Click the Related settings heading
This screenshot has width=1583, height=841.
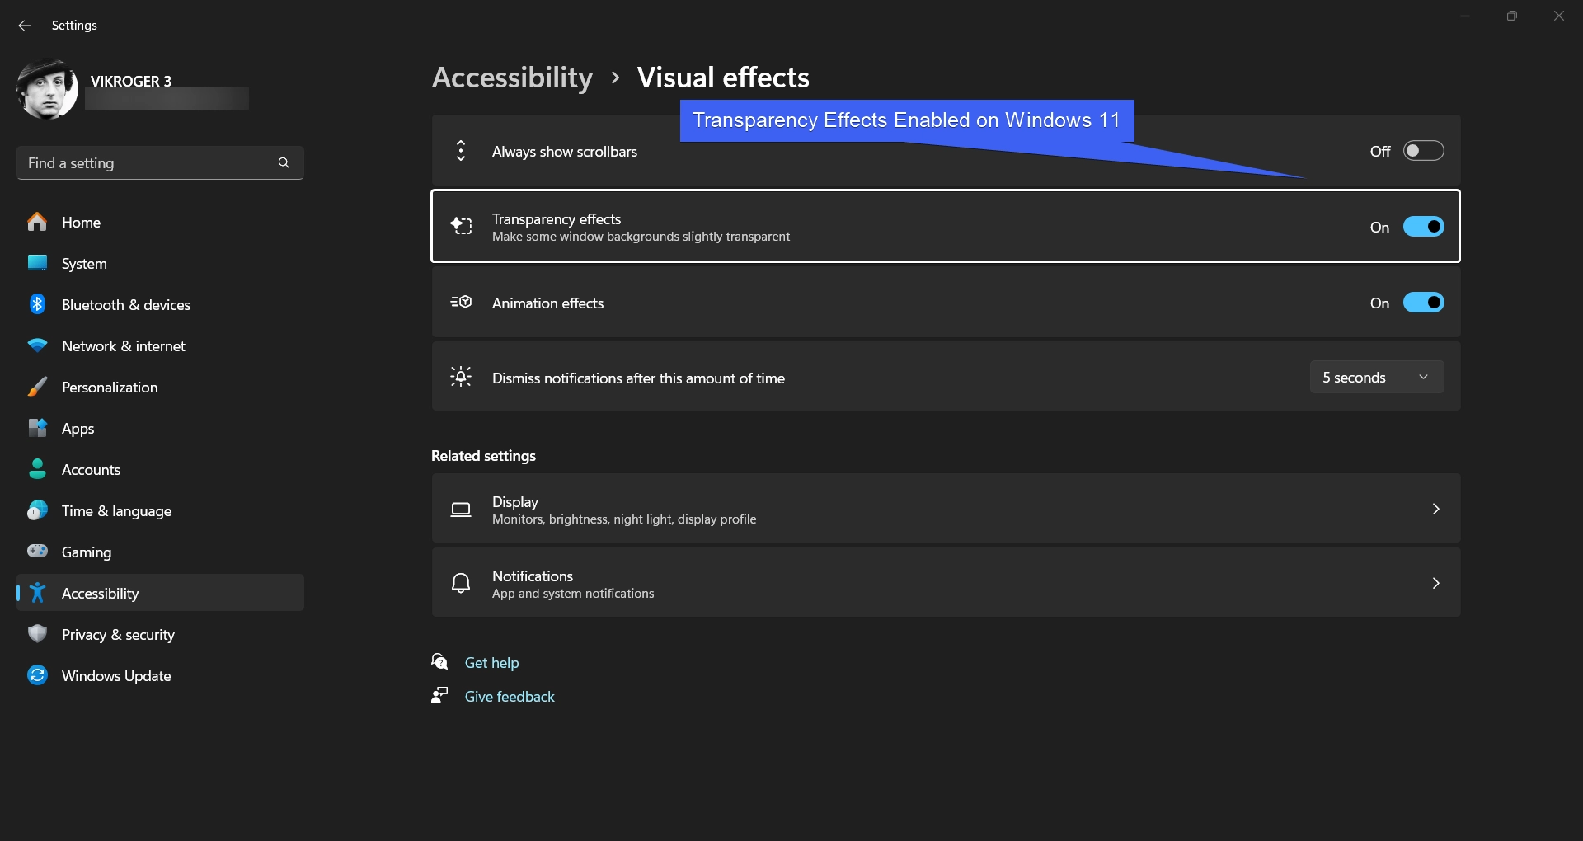click(x=483, y=456)
